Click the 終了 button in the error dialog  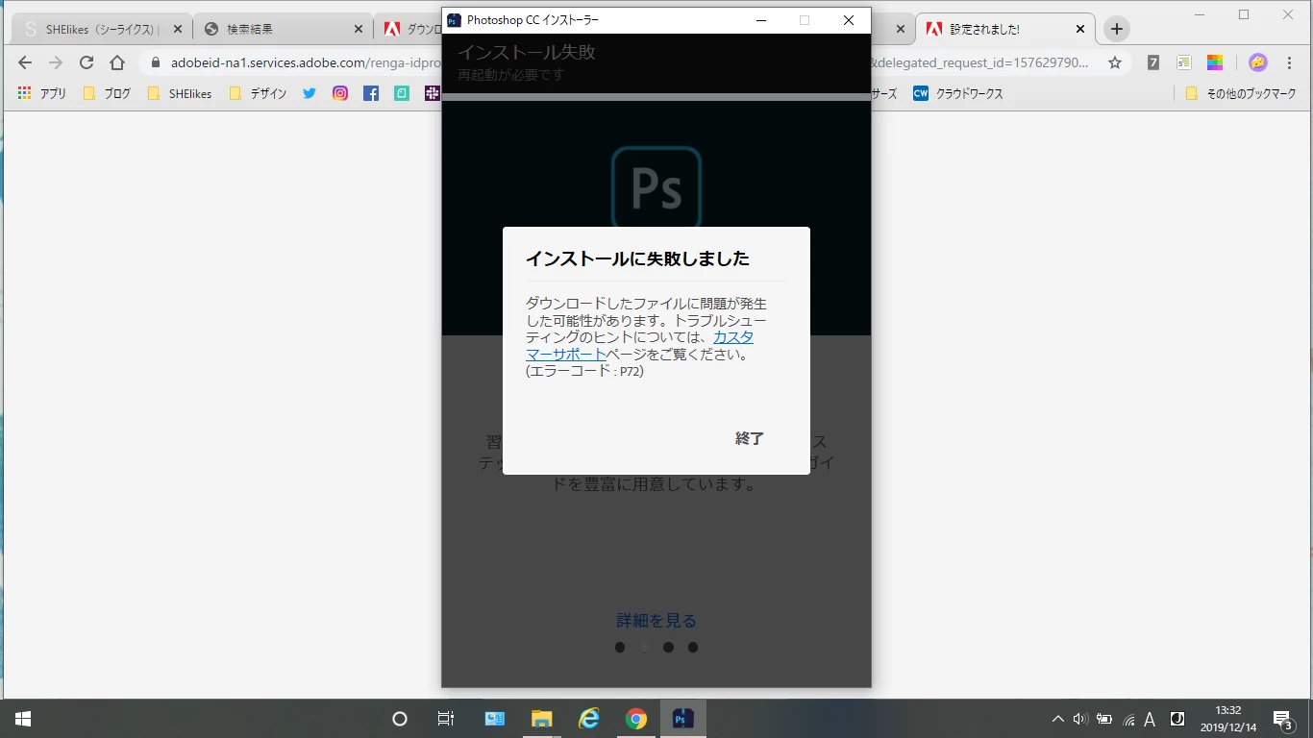coord(749,438)
